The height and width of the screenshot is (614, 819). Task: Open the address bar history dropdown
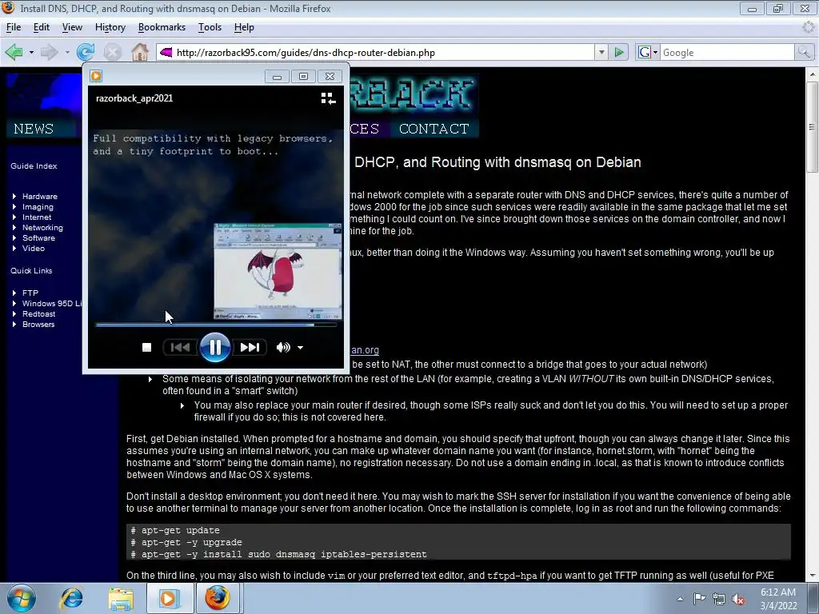[601, 52]
